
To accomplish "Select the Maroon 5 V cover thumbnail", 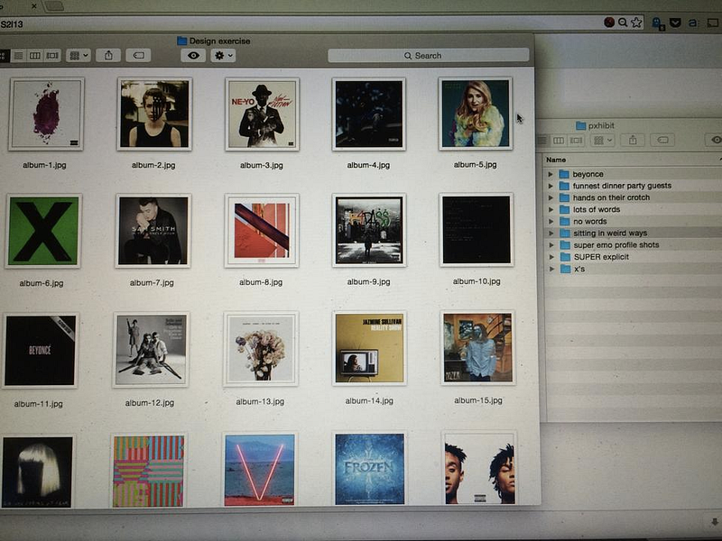I will pyautogui.click(x=260, y=470).
